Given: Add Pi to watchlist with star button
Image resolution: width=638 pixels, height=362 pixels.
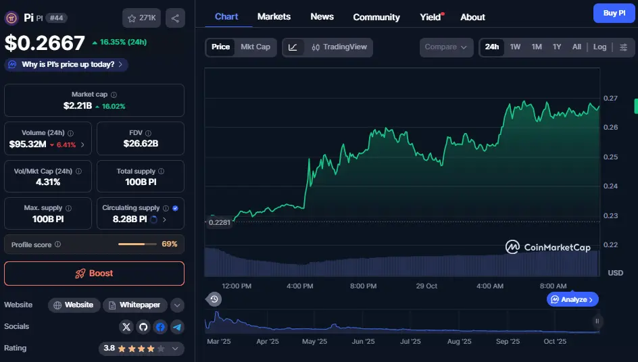Looking at the screenshot, I should pos(141,18).
